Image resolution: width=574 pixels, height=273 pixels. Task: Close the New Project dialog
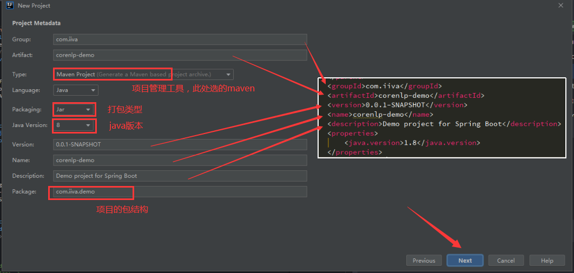(560, 5)
